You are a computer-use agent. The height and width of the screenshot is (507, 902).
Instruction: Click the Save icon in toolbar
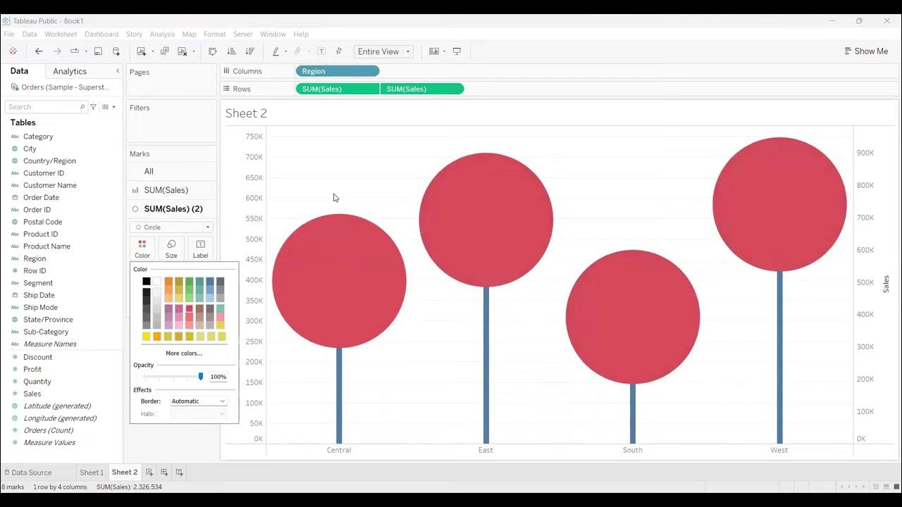coord(98,51)
